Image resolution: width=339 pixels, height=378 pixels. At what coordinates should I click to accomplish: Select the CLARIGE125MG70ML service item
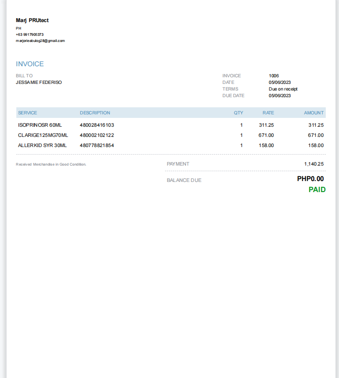pyautogui.click(x=43, y=135)
